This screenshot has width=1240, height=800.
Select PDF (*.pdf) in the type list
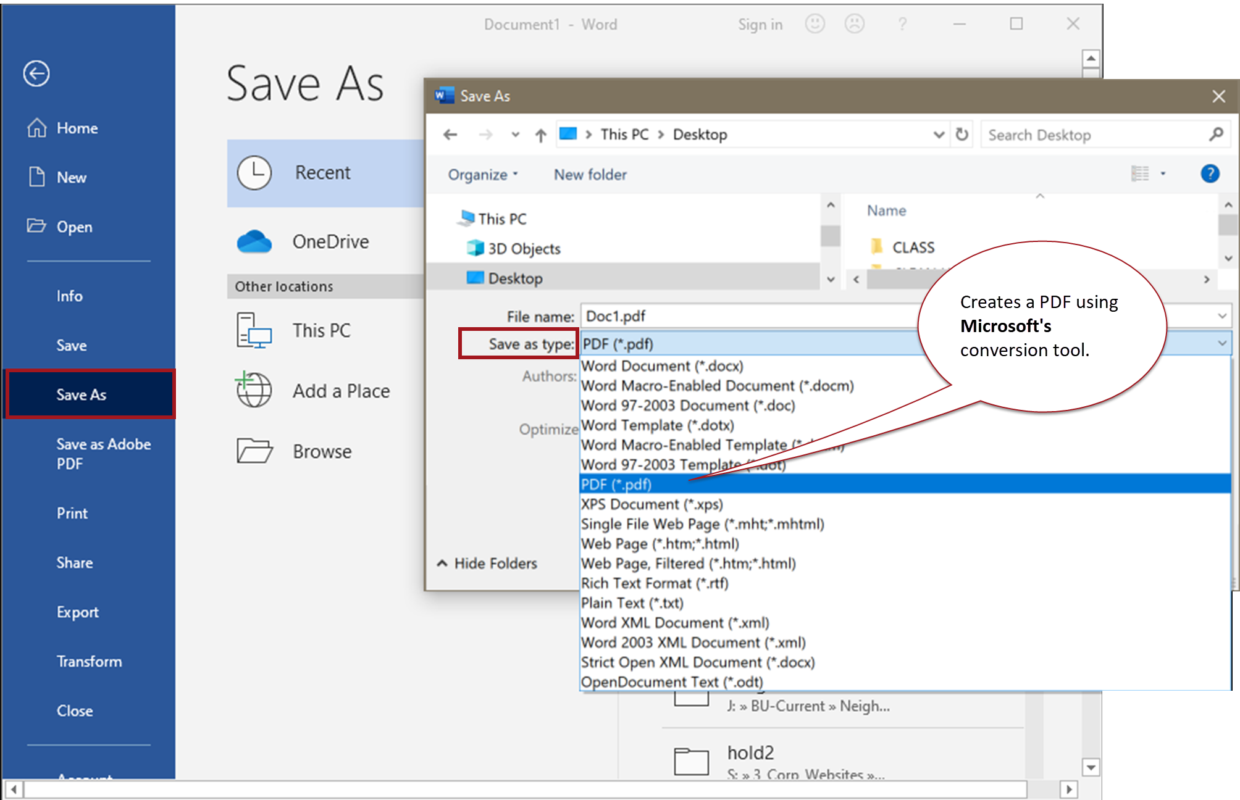tap(905, 484)
